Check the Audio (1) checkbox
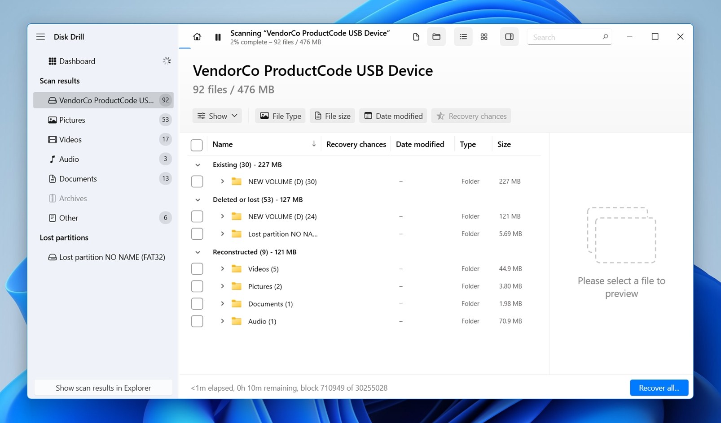Image resolution: width=721 pixels, height=423 pixels. (197, 321)
